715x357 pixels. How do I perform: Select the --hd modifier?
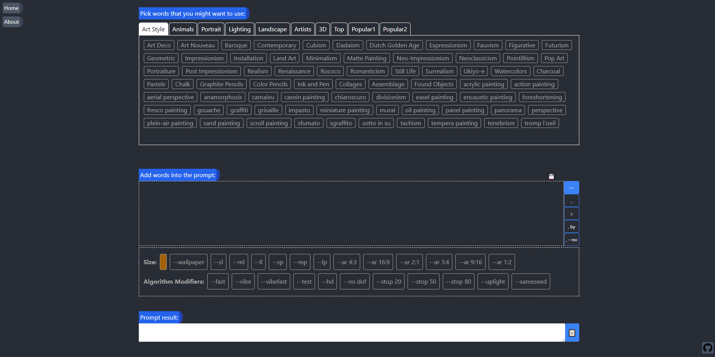coord(327,281)
